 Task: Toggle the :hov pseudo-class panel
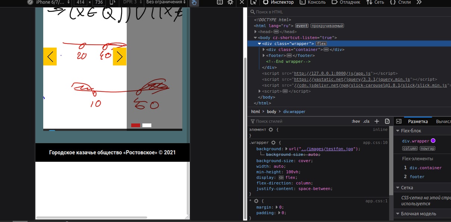click(x=356, y=121)
